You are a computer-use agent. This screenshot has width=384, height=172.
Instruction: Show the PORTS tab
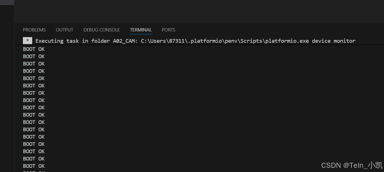point(168,30)
